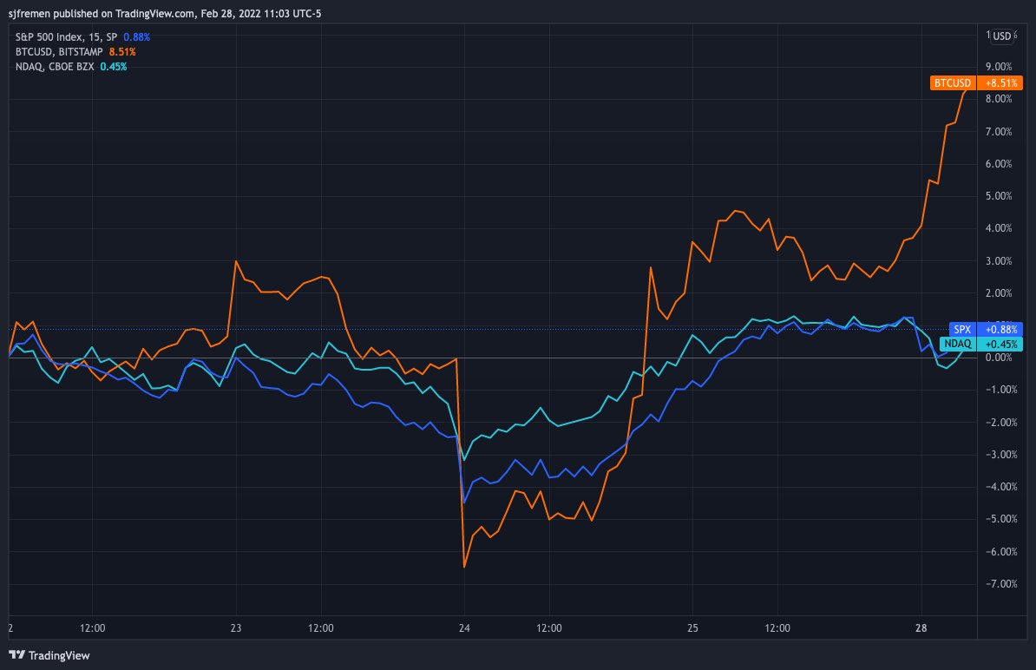
Task: Click the 23 date label on time axis
Action: 236,627
